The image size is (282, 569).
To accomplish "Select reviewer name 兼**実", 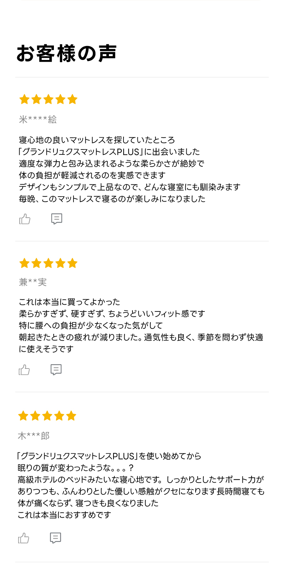I will (33, 282).
